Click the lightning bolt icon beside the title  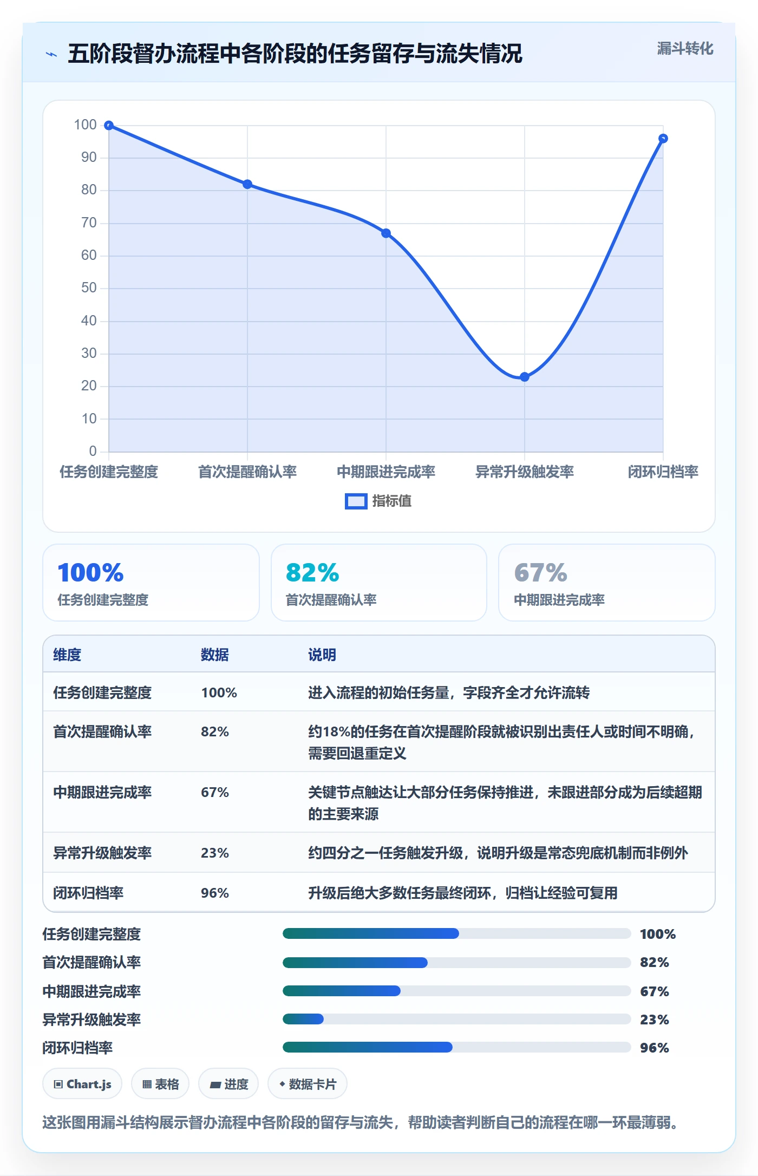pos(51,54)
